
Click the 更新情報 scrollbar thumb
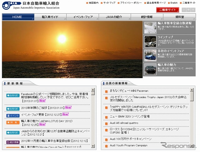click(x=93, y=93)
